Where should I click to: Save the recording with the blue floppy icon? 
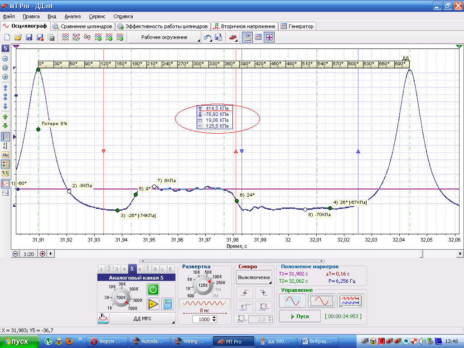point(29,37)
